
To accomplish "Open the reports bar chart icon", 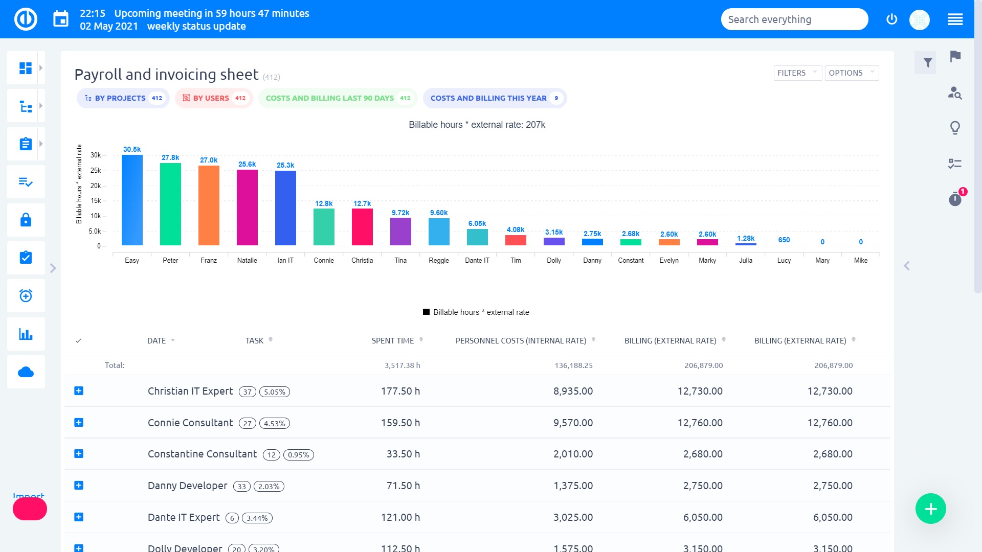I will (x=25, y=334).
